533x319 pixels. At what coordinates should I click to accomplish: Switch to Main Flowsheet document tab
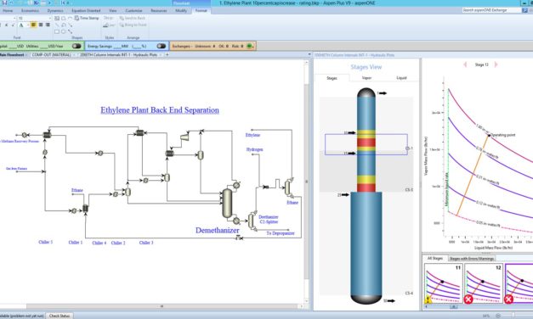[11, 54]
